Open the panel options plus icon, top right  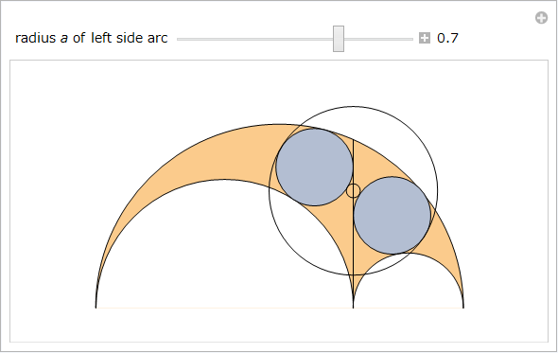click(x=541, y=18)
